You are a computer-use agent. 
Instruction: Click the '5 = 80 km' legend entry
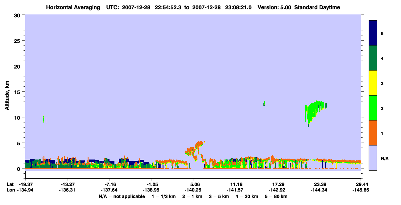click(x=276, y=196)
